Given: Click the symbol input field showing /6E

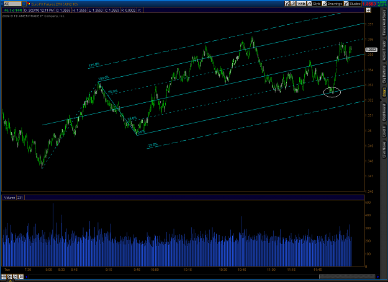Looking at the screenshot, I should [12, 4].
